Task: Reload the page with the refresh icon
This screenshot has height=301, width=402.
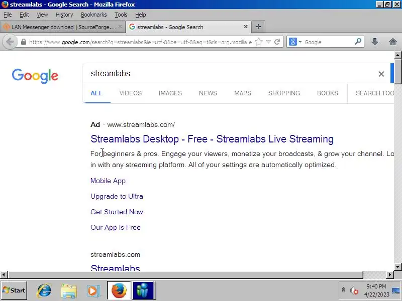Action: pyautogui.click(x=277, y=42)
